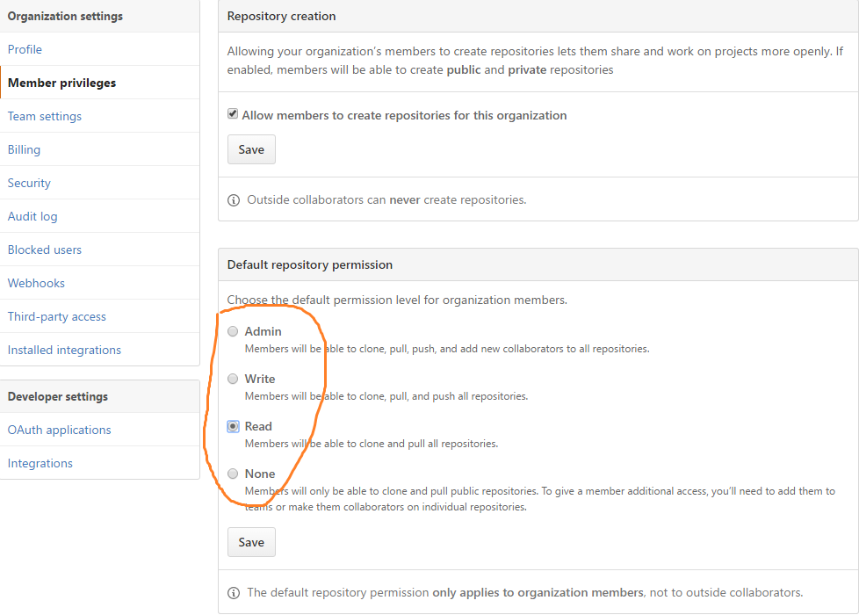Select the None permission radio button

point(233,474)
